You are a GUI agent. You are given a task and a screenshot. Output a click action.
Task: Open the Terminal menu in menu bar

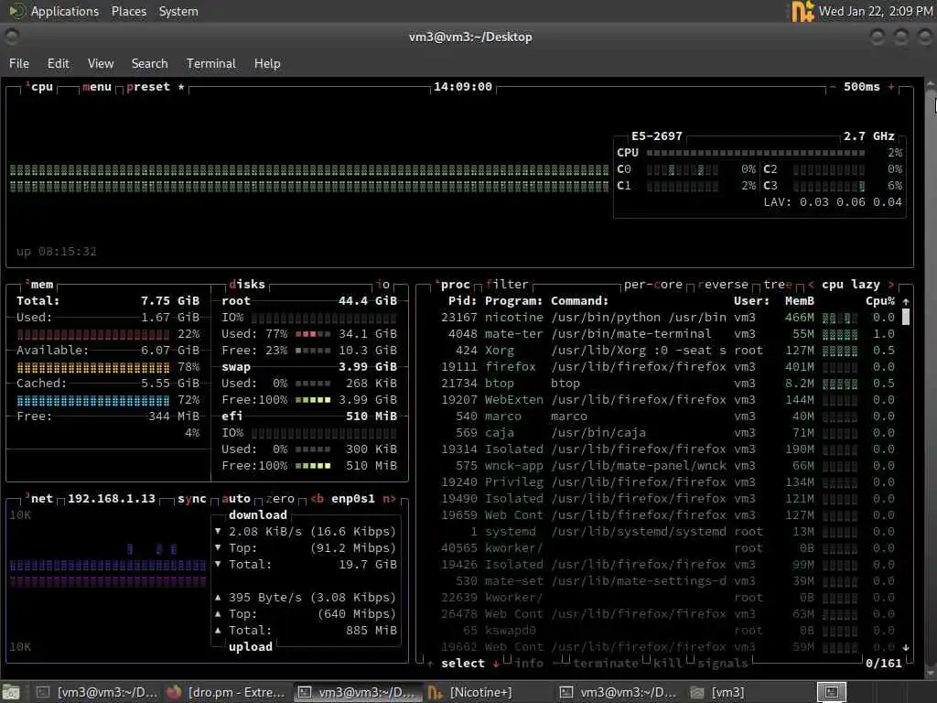coord(211,63)
